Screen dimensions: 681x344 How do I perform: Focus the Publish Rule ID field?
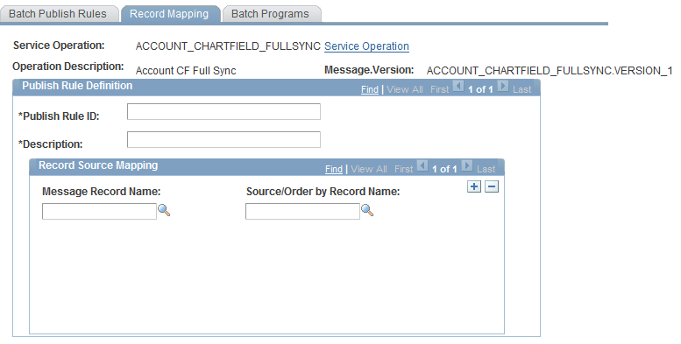point(223,111)
